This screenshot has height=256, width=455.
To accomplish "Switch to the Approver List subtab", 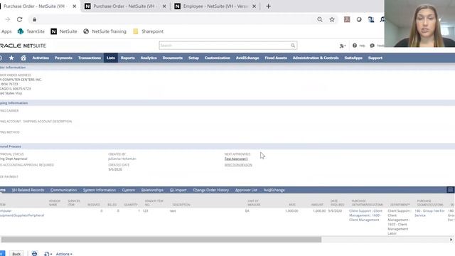I will [x=246, y=190].
